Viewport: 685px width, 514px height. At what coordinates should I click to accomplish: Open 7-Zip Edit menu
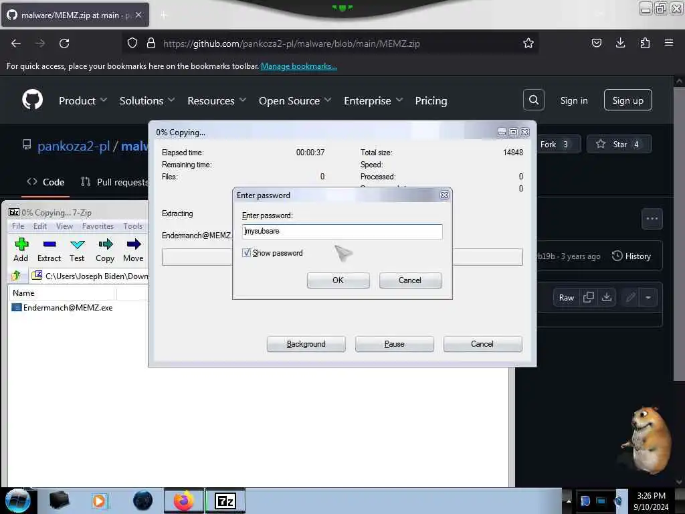[x=39, y=226]
